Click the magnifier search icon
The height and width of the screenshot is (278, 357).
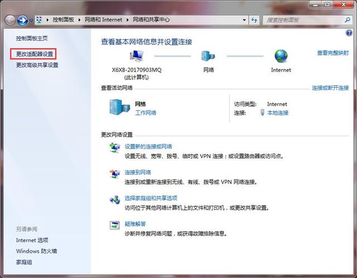348,20
